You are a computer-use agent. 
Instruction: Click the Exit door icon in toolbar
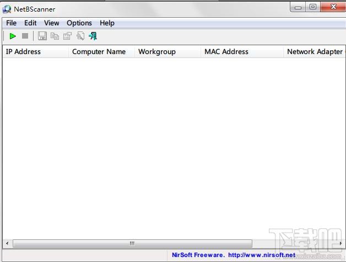[x=93, y=36]
